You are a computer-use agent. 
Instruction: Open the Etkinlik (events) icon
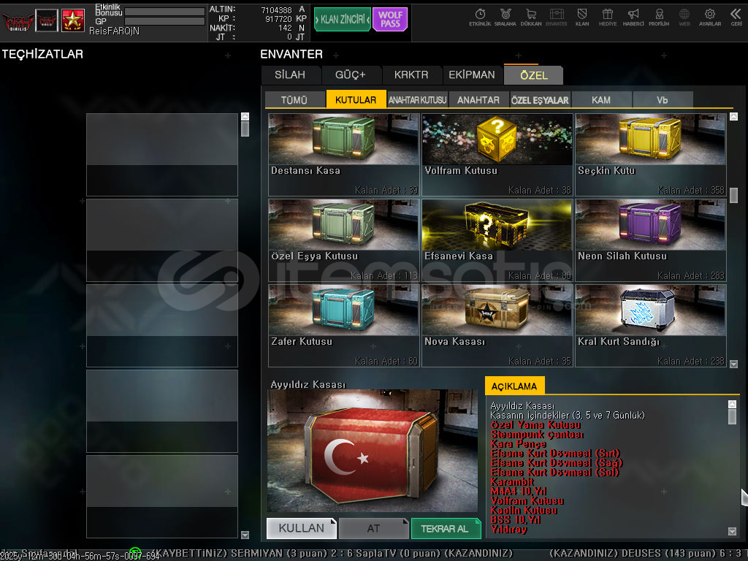click(x=480, y=16)
